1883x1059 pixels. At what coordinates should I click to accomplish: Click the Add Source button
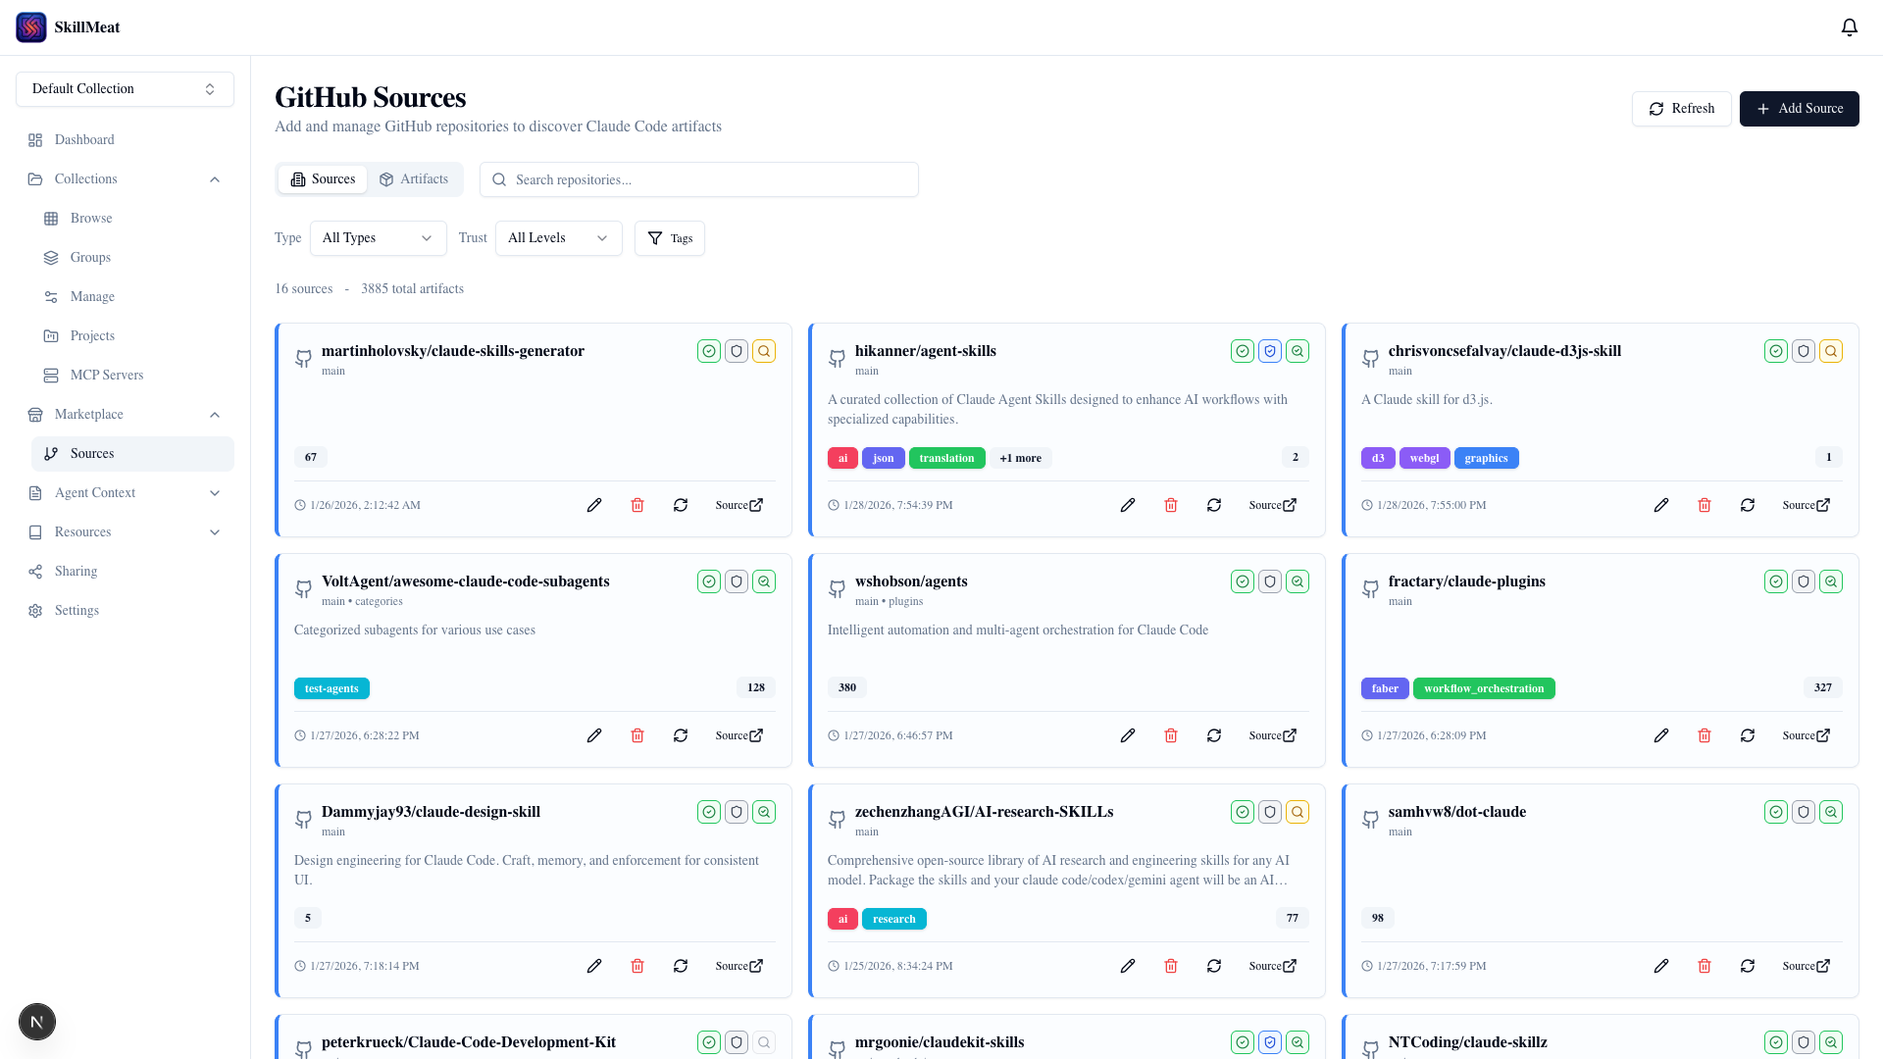[1799, 109]
